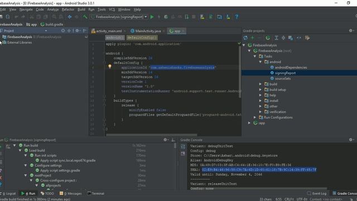Expand all nodes in the Gradle projects toolbar
Screen dimensions: 357x201
(x=276, y=38)
